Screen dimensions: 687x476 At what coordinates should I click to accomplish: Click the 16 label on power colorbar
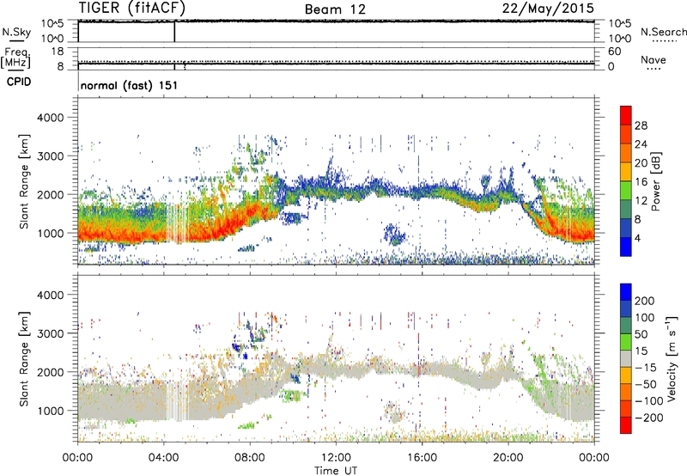coord(641,182)
